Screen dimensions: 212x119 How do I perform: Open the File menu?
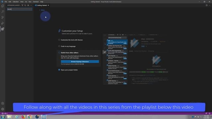pos(6,2)
